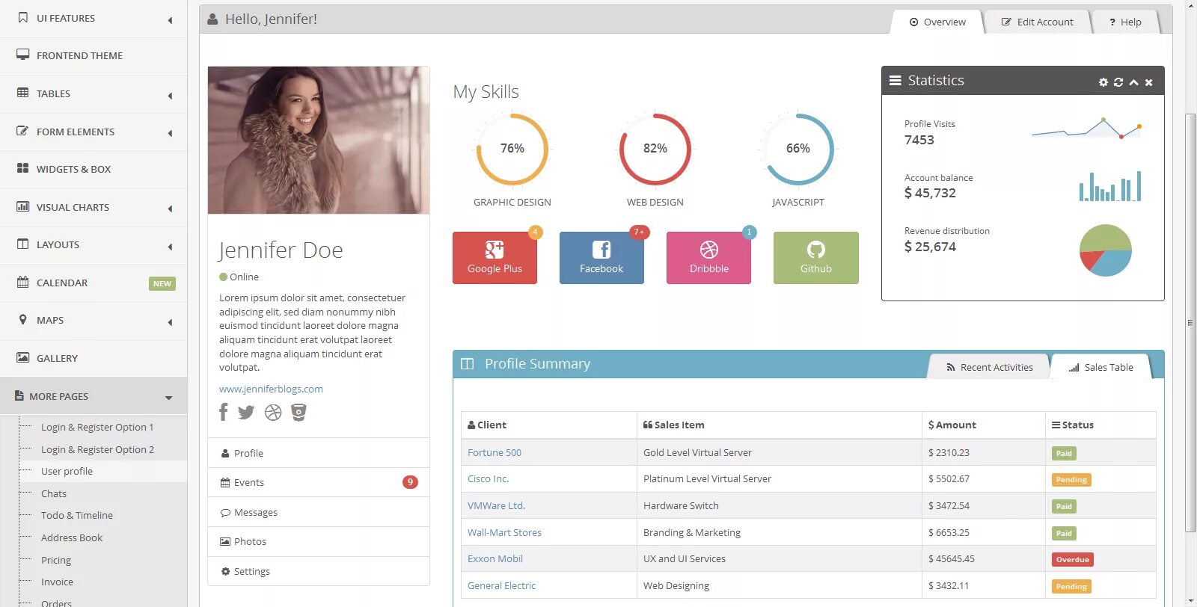The height and width of the screenshot is (607, 1197).
Task: Open the Help tab
Action: pyautogui.click(x=1125, y=22)
